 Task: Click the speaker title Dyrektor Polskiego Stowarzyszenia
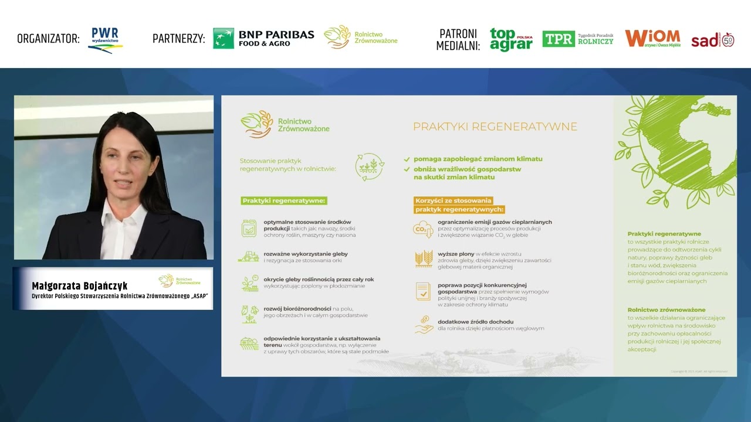pos(120,296)
